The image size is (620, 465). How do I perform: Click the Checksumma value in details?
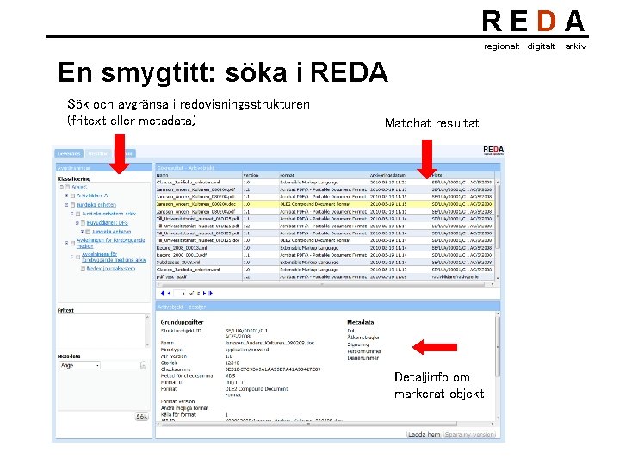(273, 369)
